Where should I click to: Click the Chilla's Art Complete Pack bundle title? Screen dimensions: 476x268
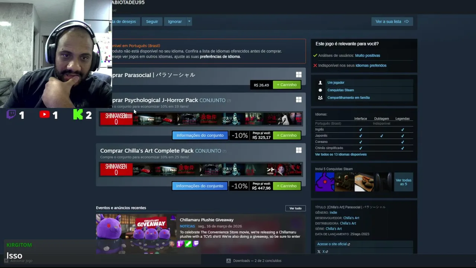[x=147, y=151]
